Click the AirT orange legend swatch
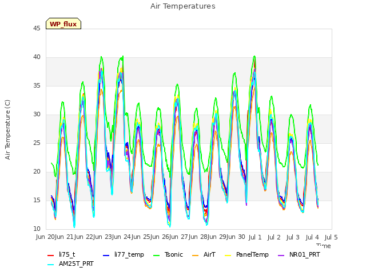This screenshot has height=275, width=366. (x=196, y=256)
